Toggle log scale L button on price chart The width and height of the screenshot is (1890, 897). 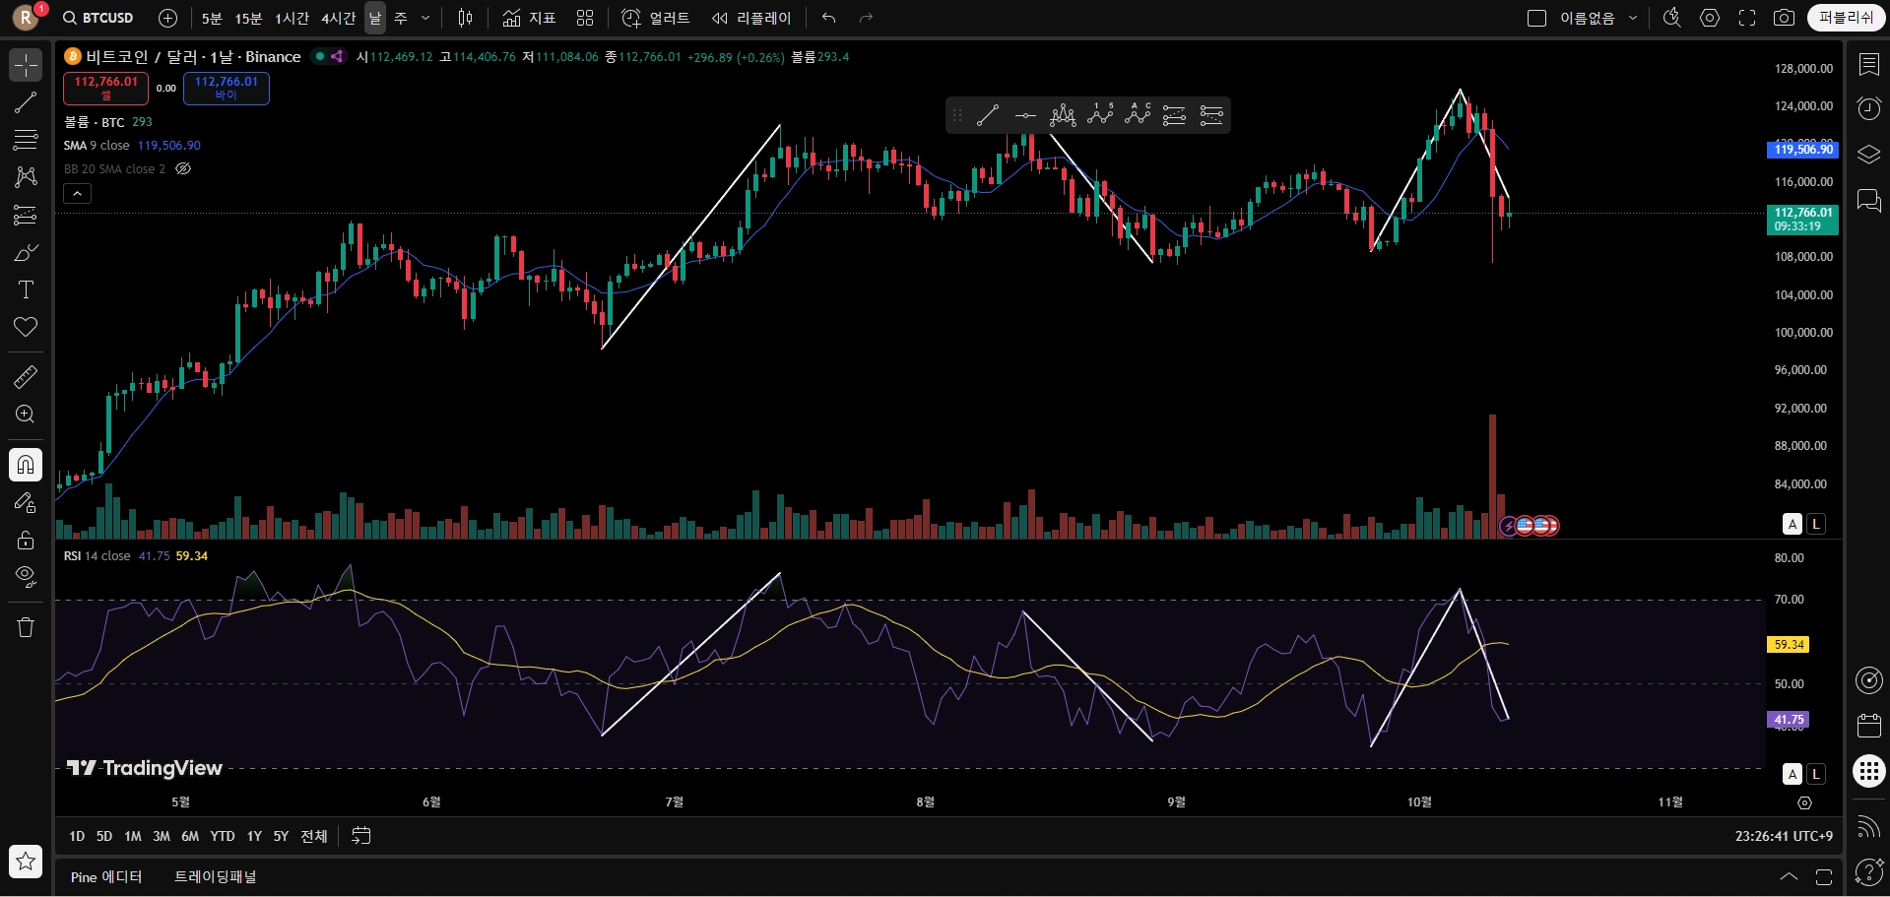(1816, 524)
